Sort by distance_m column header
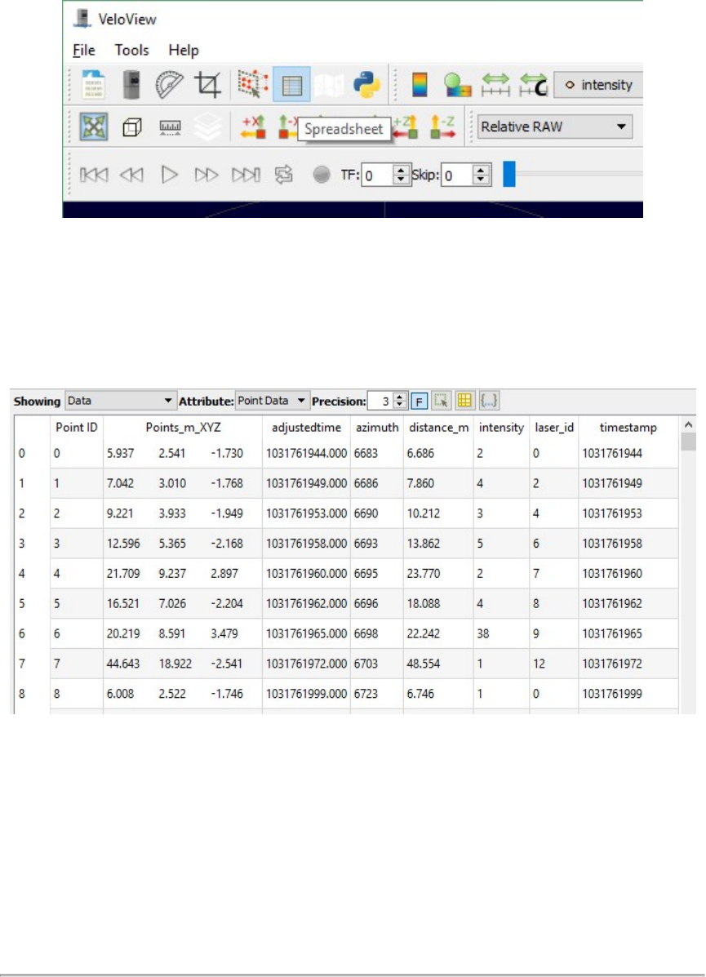 pyautogui.click(x=438, y=428)
